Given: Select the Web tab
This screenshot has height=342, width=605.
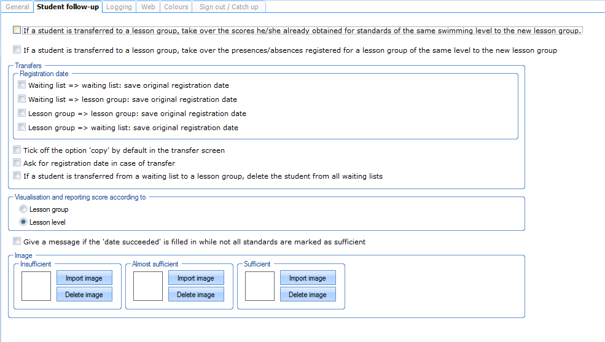Looking at the screenshot, I should click(x=148, y=7).
